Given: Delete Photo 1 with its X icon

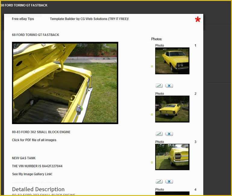Looking at the screenshot, I should coord(169,85).
